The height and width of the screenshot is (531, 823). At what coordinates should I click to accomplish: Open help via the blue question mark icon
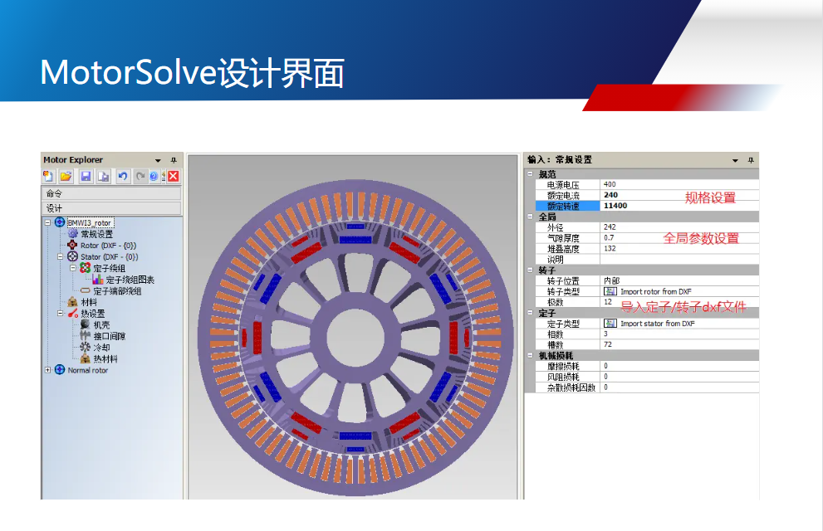154,176
